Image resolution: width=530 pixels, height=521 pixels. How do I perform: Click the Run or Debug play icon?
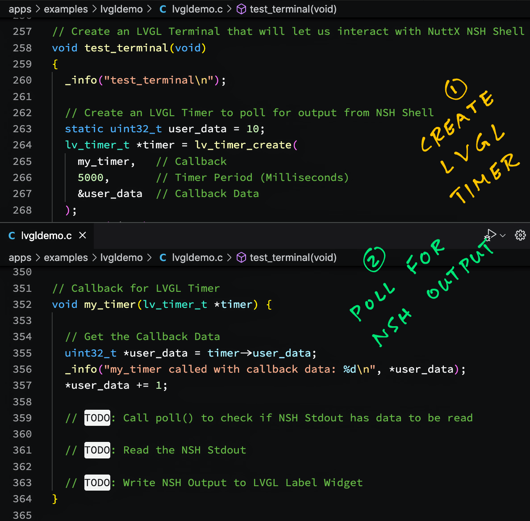point(491,235)
